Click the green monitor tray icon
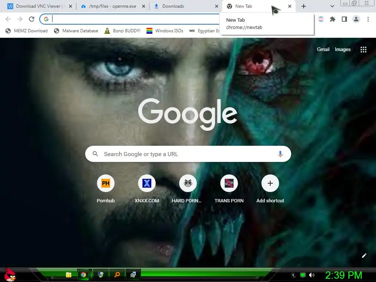 [303, 275]
